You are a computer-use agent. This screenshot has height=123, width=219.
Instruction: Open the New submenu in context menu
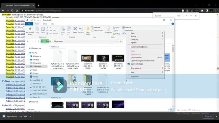pos(145,72)
